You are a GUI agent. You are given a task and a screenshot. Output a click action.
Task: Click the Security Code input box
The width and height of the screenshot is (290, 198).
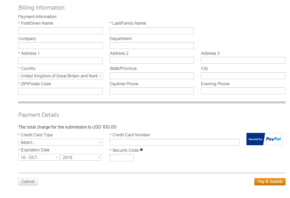coord(122,158)
